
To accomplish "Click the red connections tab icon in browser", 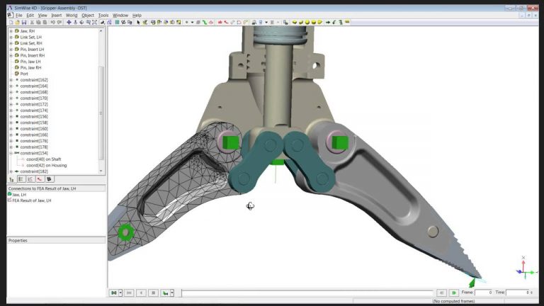I will click(40, 179).
